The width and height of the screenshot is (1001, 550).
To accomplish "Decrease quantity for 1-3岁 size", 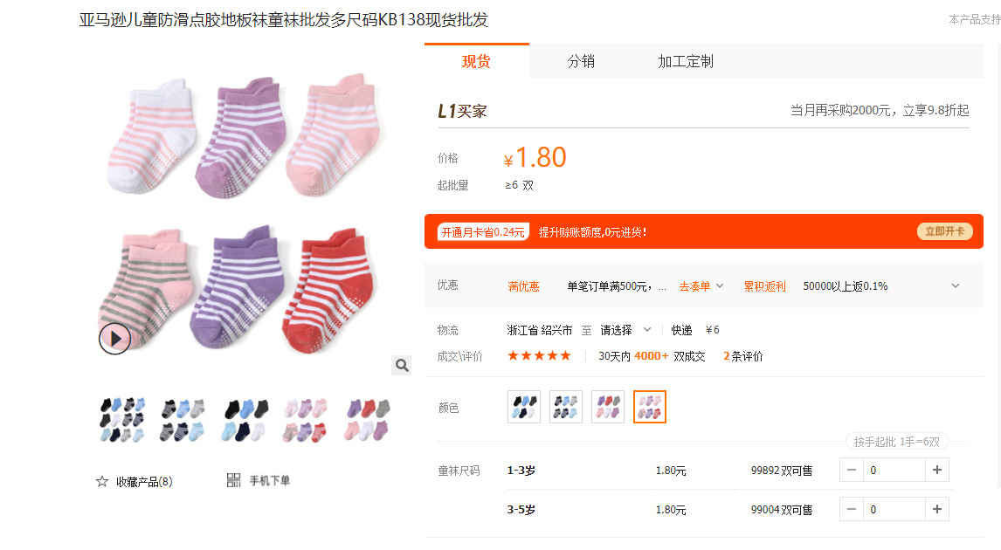I will [x=852, y=471].
